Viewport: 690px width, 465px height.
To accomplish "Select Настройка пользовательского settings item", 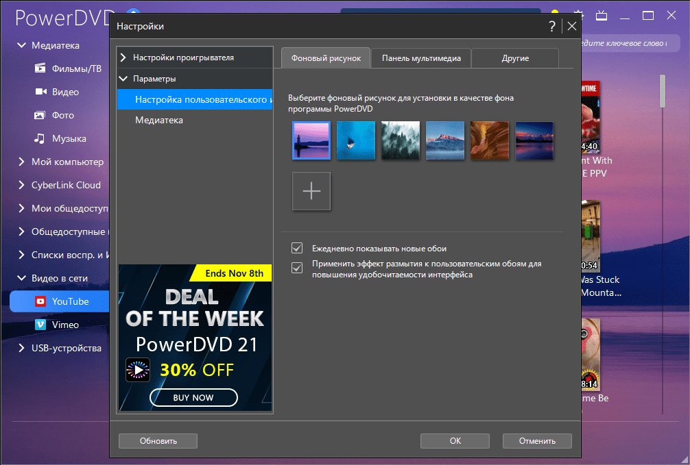I will coord(195,99).
